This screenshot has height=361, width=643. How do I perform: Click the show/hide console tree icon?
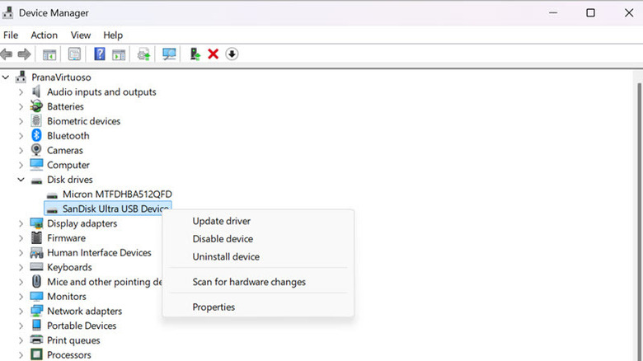click(49, 54)
